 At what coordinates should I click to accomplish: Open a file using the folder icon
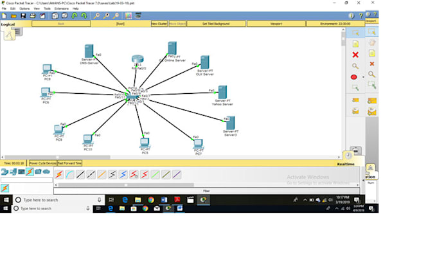tap(13, 16)
